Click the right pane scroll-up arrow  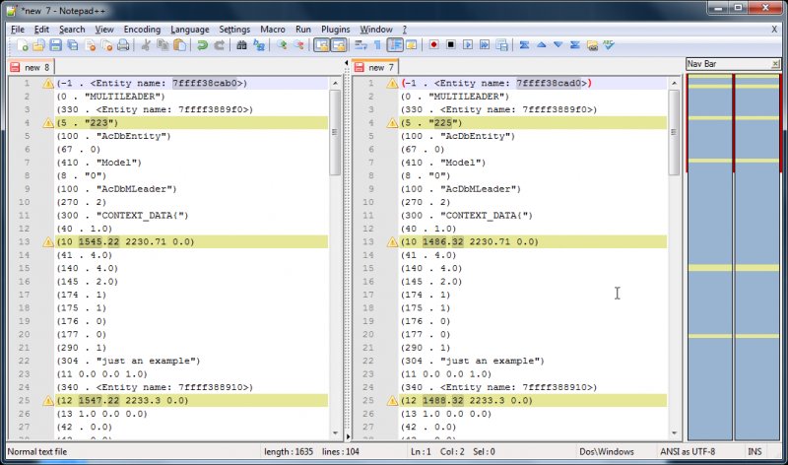coord(674,83)
